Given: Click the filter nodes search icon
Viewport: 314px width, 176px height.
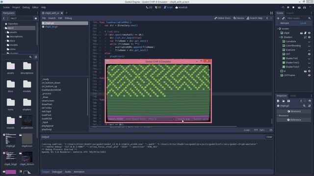Looking at the screenshot, I should click(x=310, y=18).
